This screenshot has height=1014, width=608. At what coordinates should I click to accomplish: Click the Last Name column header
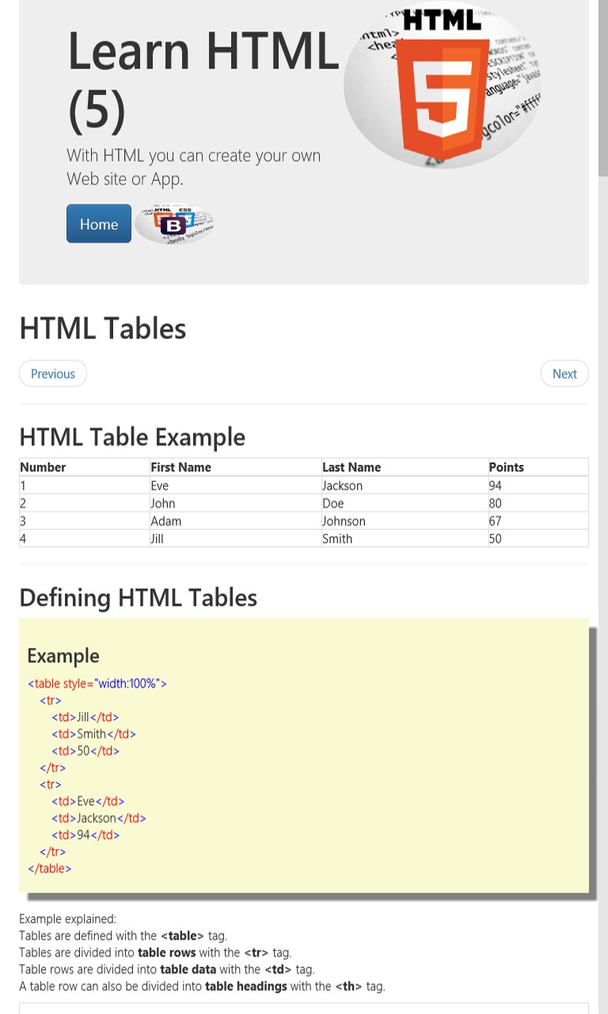[x=405, y=467]
